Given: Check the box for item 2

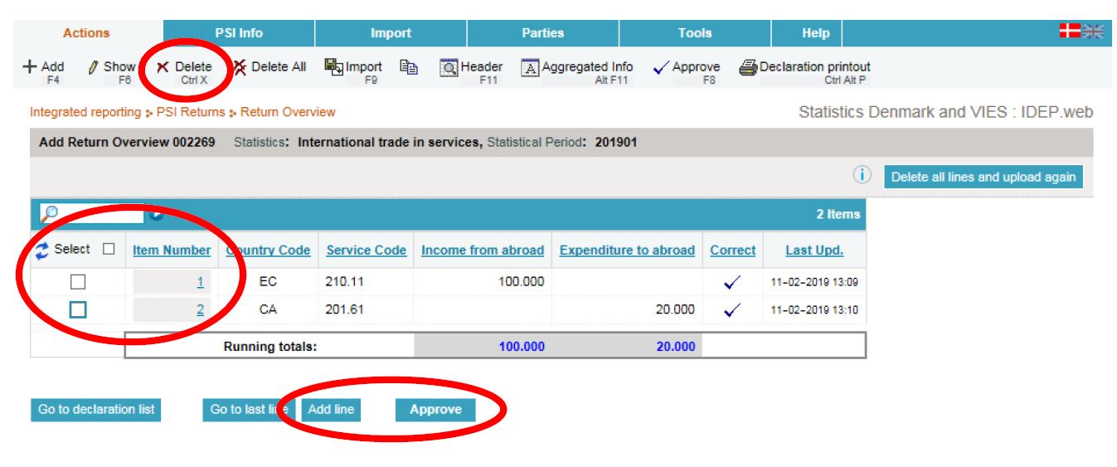Looking at the screenshot, I should pyautogui.click(x=78, y=309).
